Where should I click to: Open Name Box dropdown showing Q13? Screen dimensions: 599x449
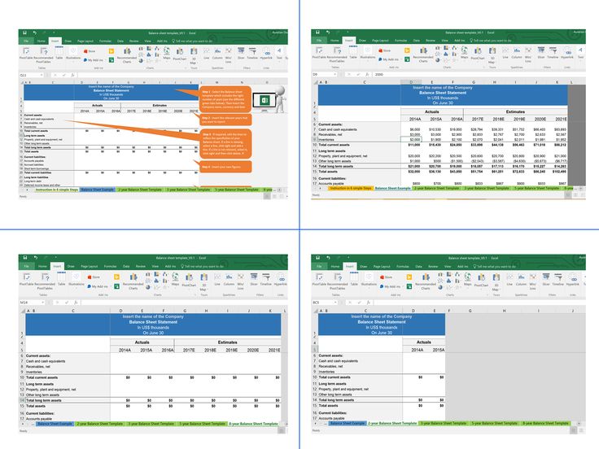pyautogui.click(x=42, y=75)
